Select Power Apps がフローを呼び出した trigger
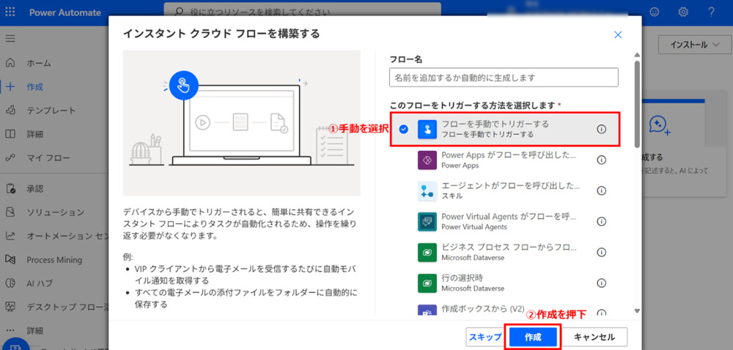 point(505,160)
